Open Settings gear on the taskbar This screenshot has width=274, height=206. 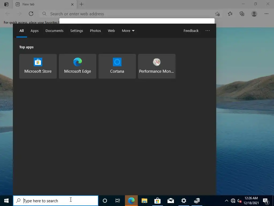[184, 201]
